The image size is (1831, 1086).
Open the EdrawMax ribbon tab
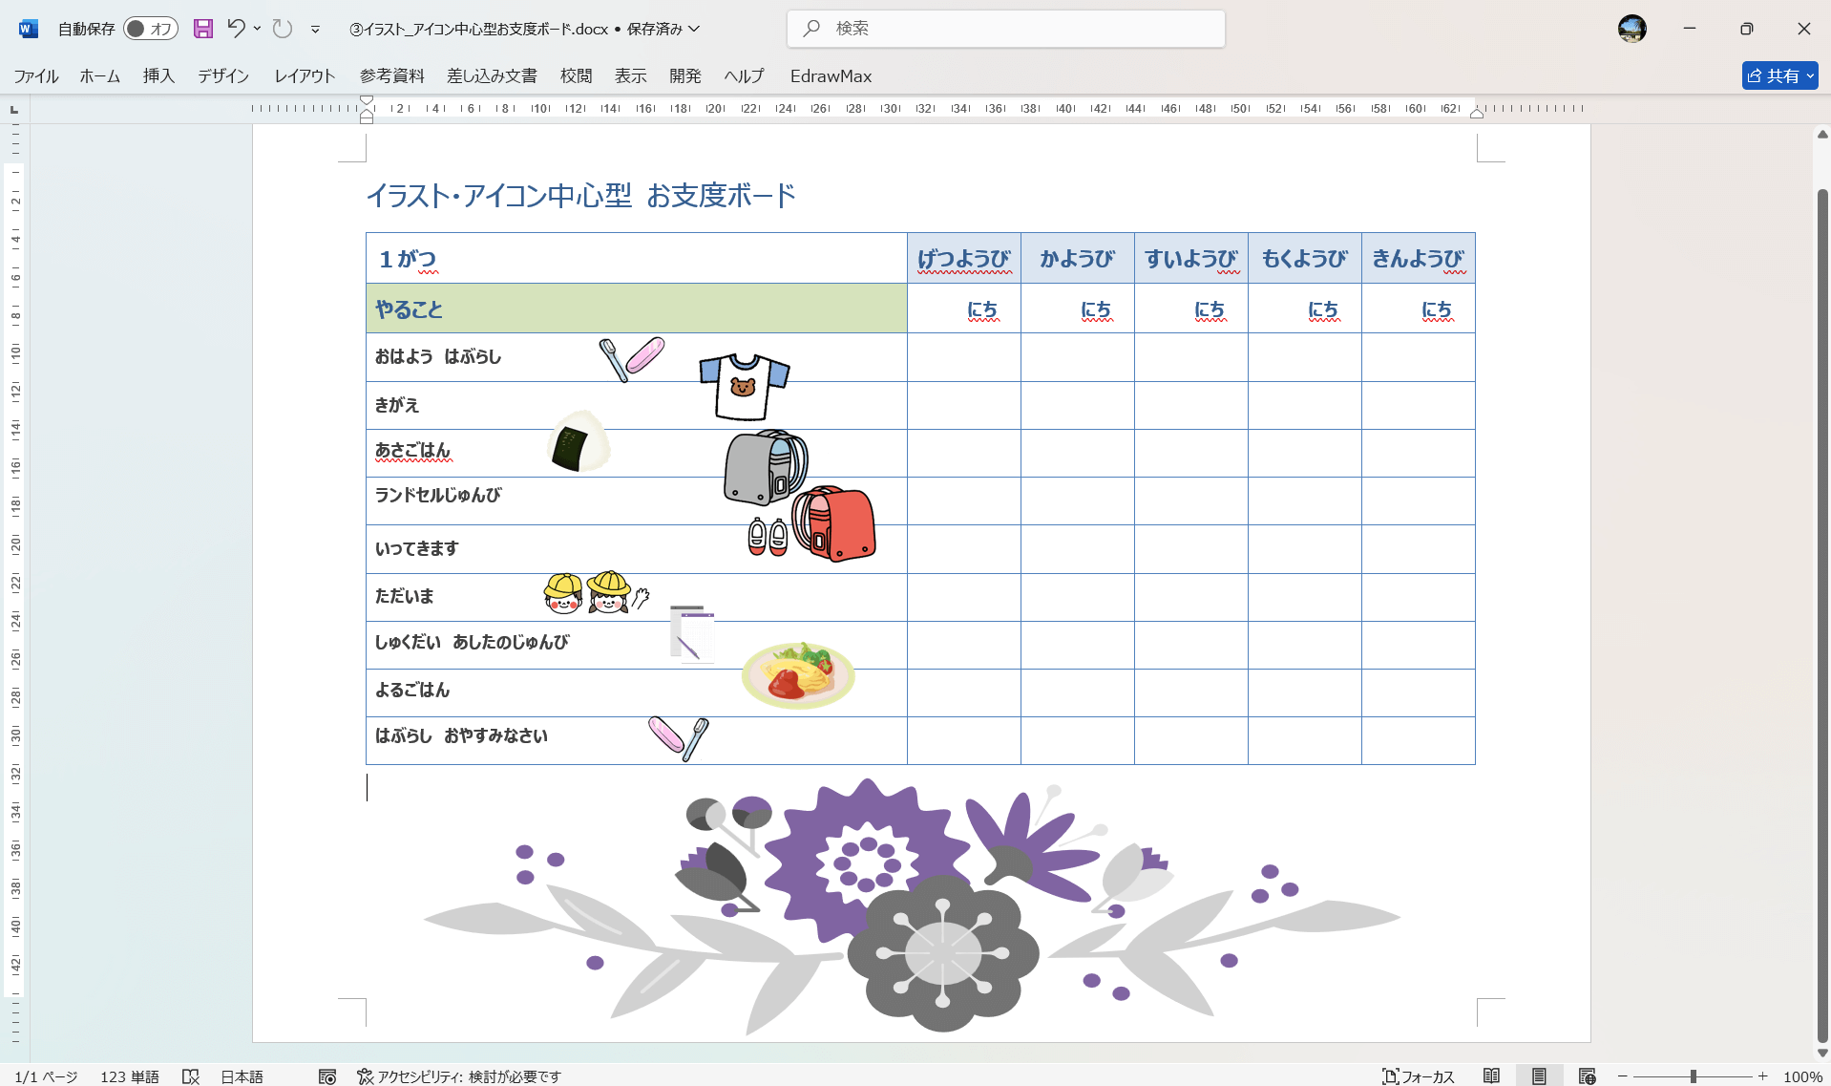coord(830,75)
